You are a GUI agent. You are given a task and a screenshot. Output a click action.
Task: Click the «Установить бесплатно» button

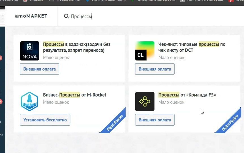point(45,120)
